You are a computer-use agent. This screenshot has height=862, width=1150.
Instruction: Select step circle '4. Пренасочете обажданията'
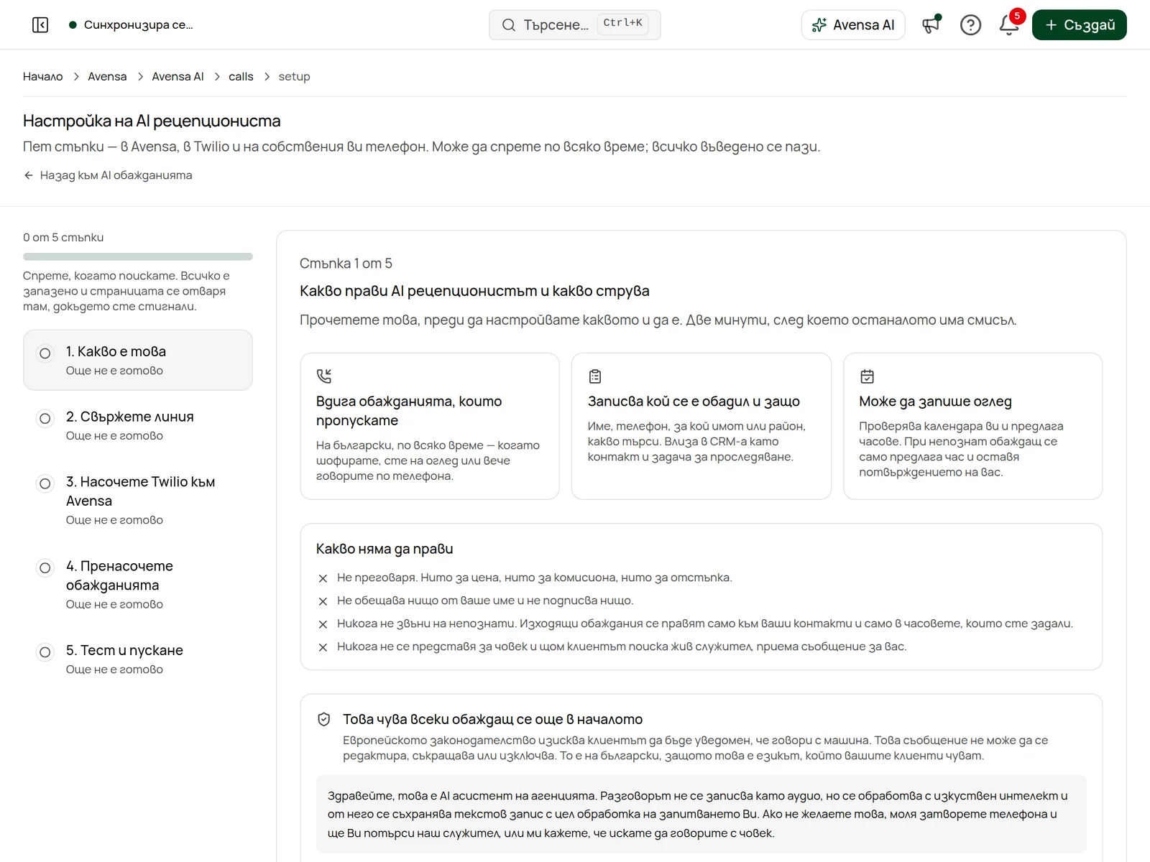(45, 567)
